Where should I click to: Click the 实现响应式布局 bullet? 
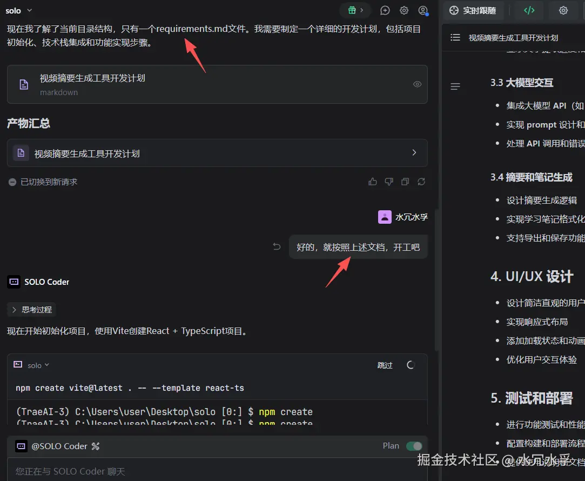(537, 322)
